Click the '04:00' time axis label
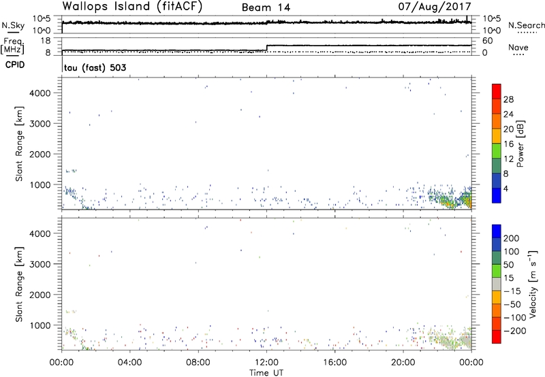545x377 pixels. [130, 363]
